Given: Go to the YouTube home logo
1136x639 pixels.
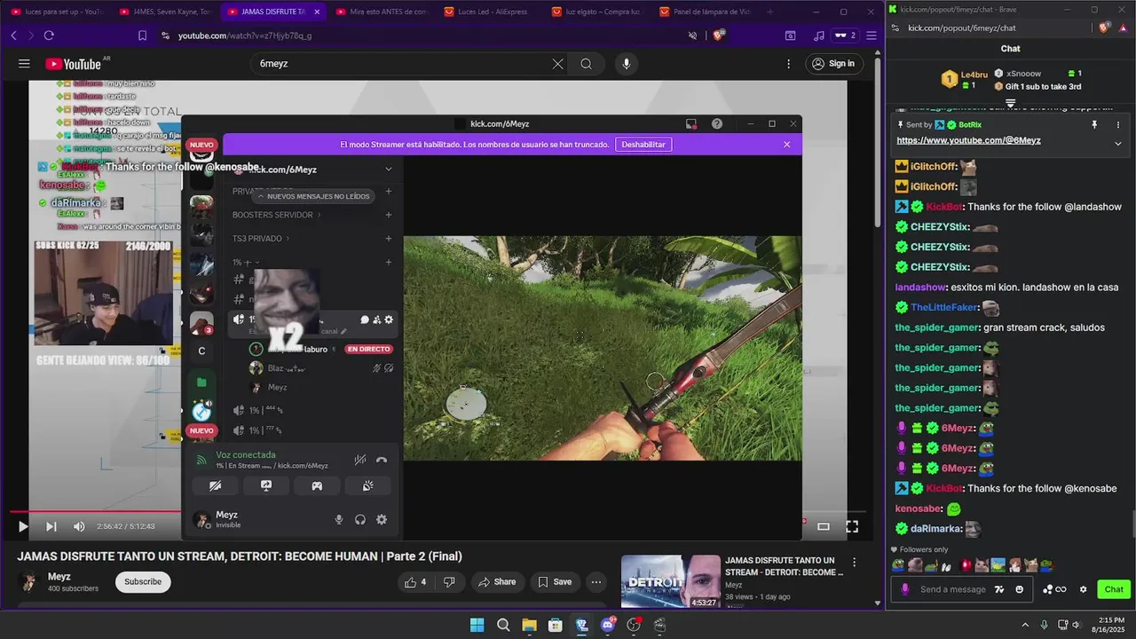Looking at the screenshot, I should (74, 64).
